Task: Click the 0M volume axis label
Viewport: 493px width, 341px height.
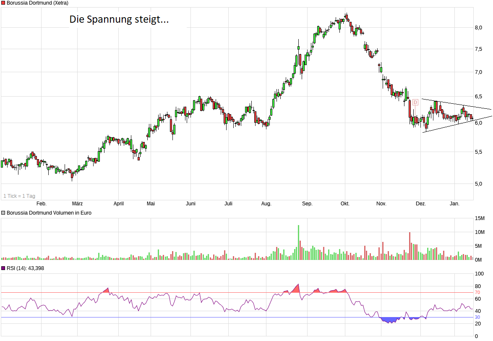Action: point(478,260)
